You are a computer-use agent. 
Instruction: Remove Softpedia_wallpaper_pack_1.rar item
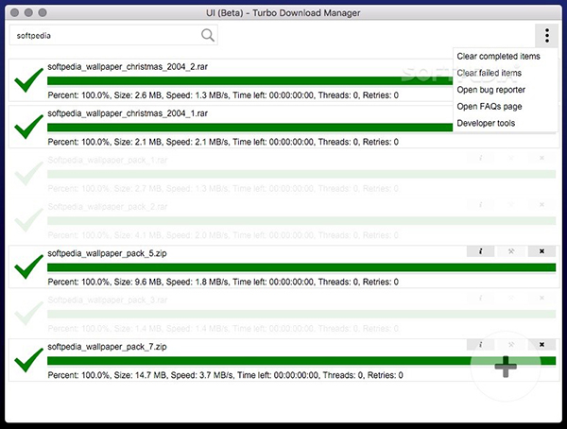point(541,158)
